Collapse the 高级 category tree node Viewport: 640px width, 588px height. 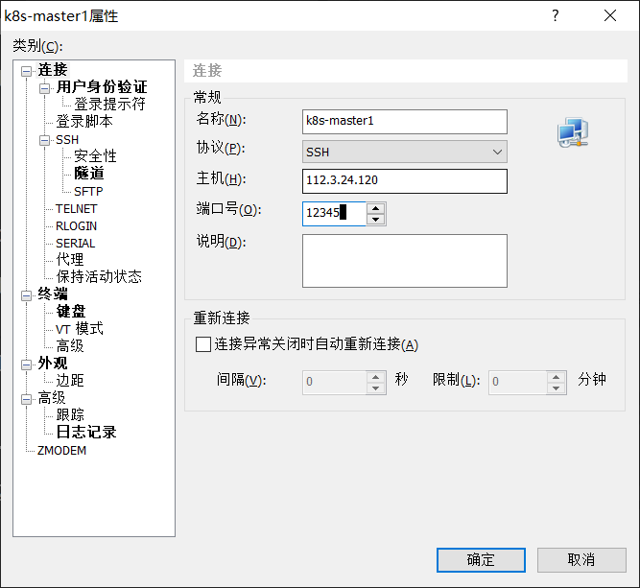coord(26,399)
